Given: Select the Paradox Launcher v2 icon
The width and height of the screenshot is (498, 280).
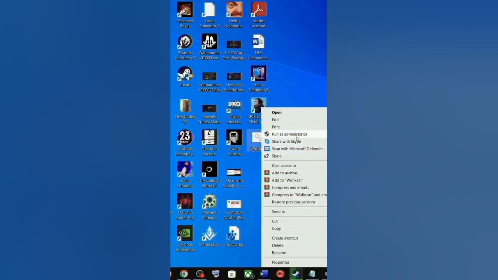Looking at the screenshot, I should (x=185, y=47).
